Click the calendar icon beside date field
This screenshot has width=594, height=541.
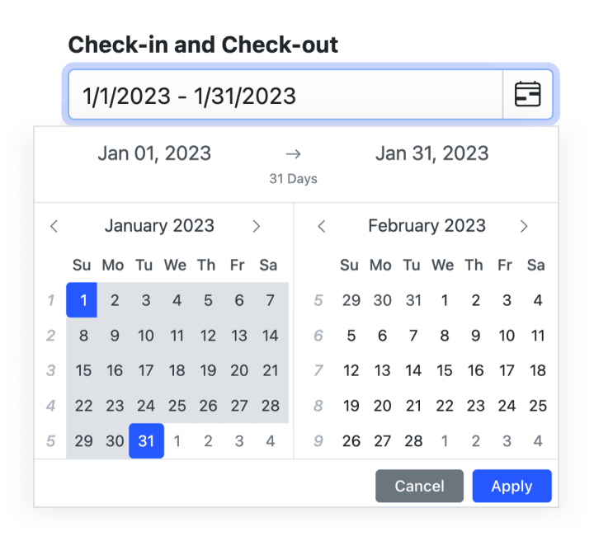coord(528,95)
